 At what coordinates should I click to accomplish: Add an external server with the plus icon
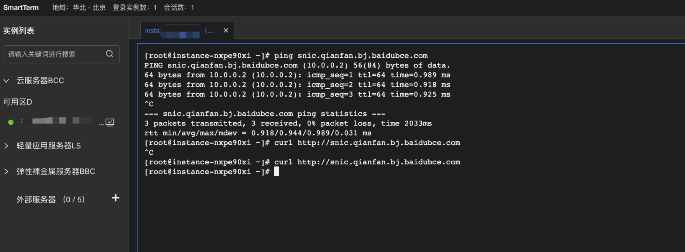click(115, 198)
